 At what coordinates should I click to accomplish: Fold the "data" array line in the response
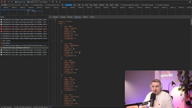coord(52,23)
